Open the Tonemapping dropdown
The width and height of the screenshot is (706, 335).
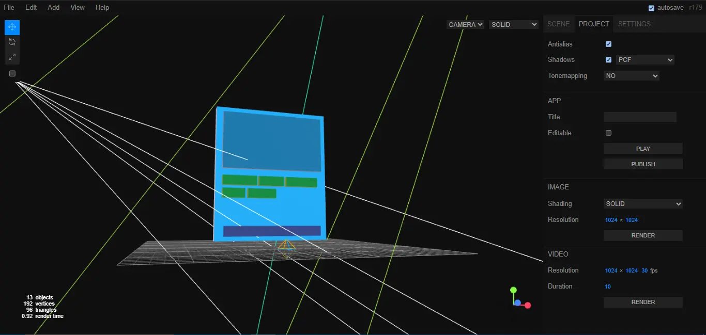[x=631, y=75]
